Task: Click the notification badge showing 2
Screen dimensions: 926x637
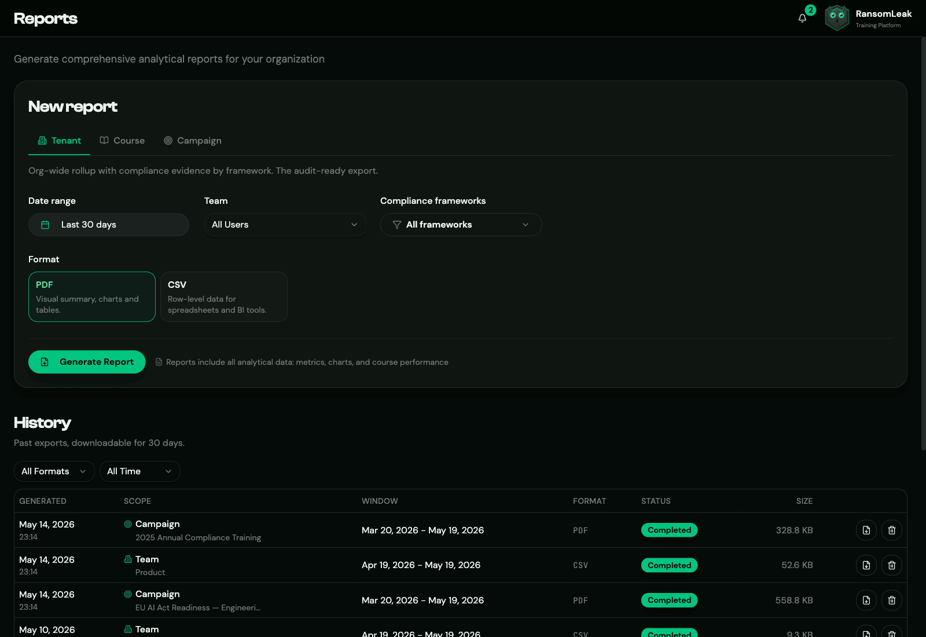Action: click(811, 10)
